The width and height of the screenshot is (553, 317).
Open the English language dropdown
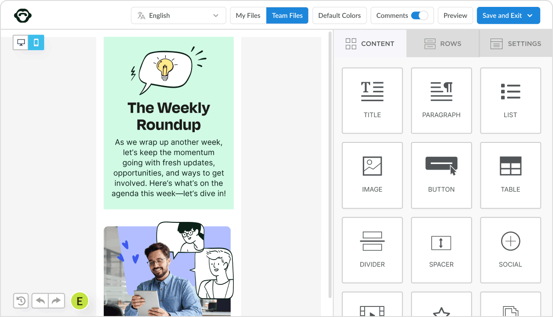coord(178,16)
